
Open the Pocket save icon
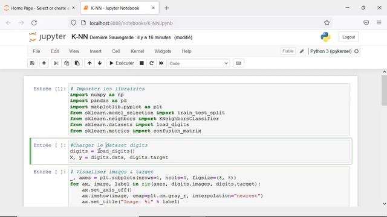point(366,23)
